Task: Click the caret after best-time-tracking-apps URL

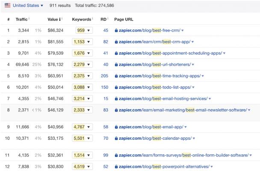Action: point(203,76)
